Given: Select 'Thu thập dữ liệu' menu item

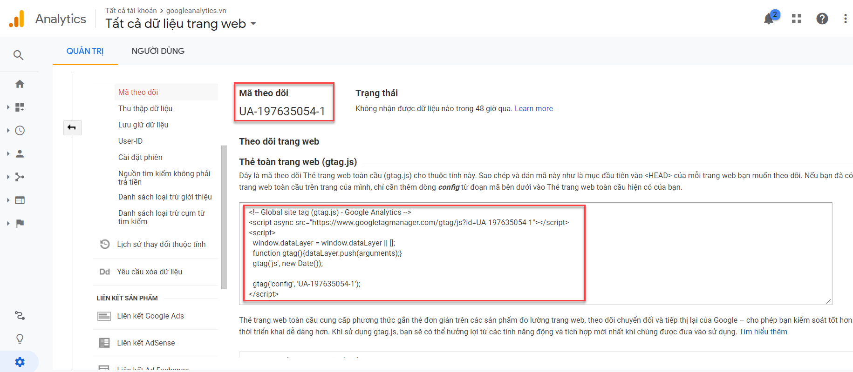Looking at the screenshot, I should [x=145, y=108].
